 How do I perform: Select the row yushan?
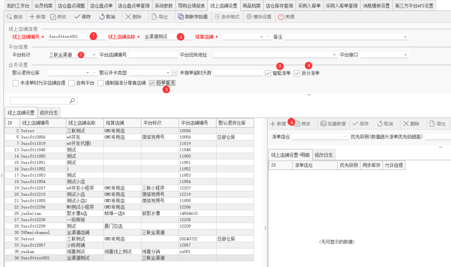(130, 252)
